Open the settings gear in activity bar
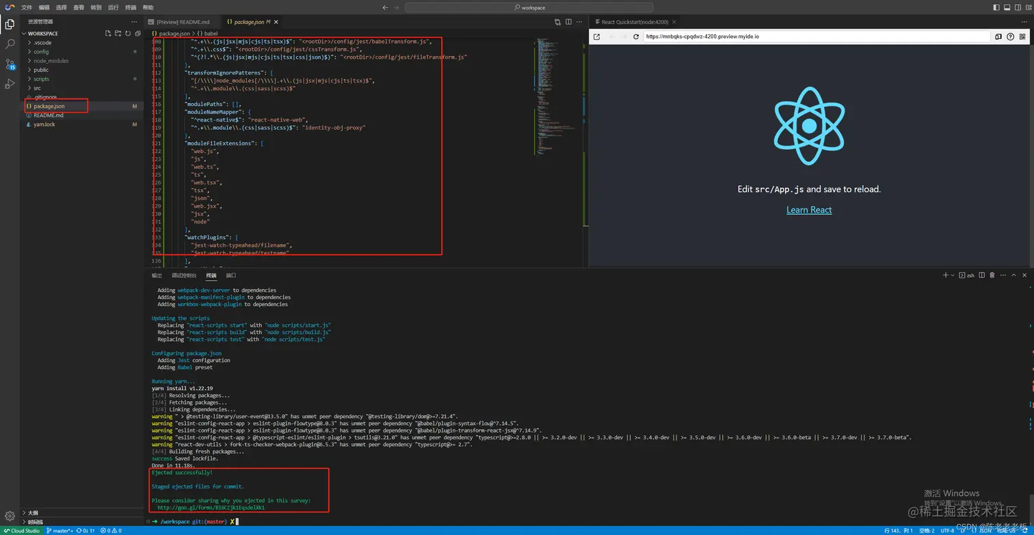 click(x=10, y=516)
